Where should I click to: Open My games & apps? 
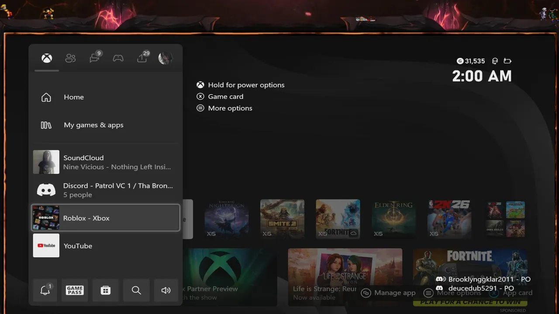pos(105,125)
